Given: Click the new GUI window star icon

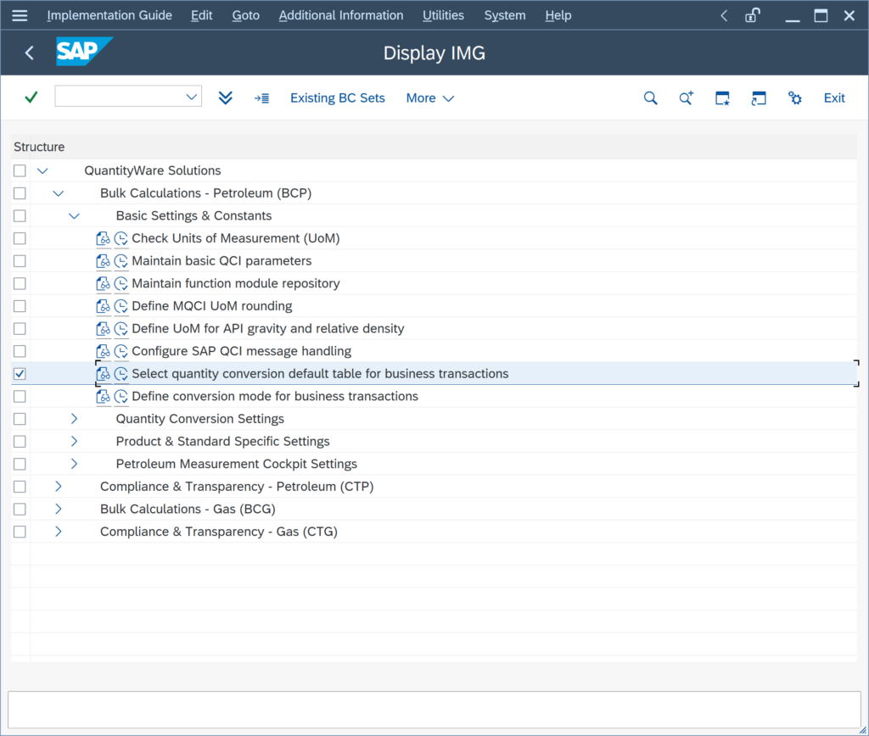Looking at the screenshot, I should tap(722, 98).
